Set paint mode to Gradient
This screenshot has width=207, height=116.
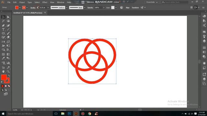click(6, 86)
